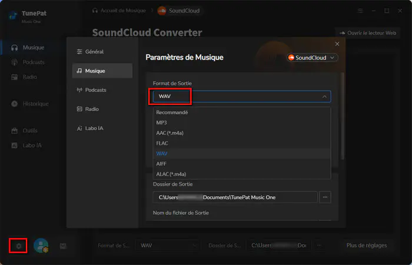Open hamburger menu icon in title bar

click(360, 11)
